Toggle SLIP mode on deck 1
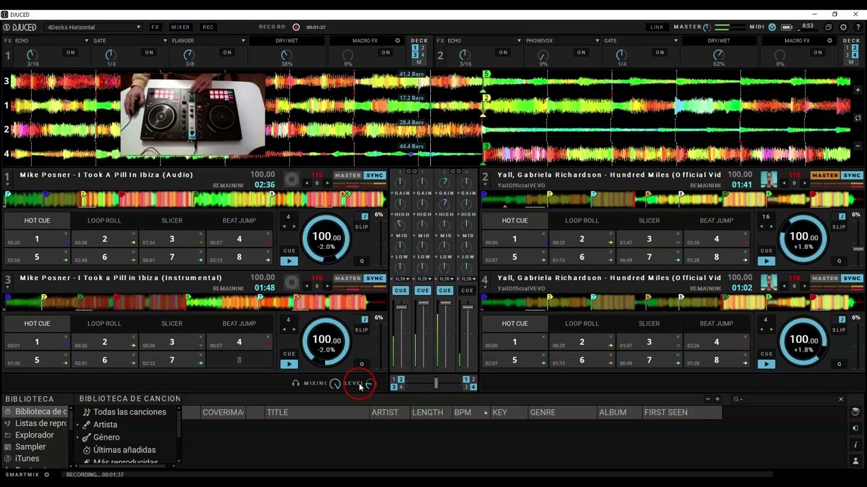867x487 pixels. (362, 227)
